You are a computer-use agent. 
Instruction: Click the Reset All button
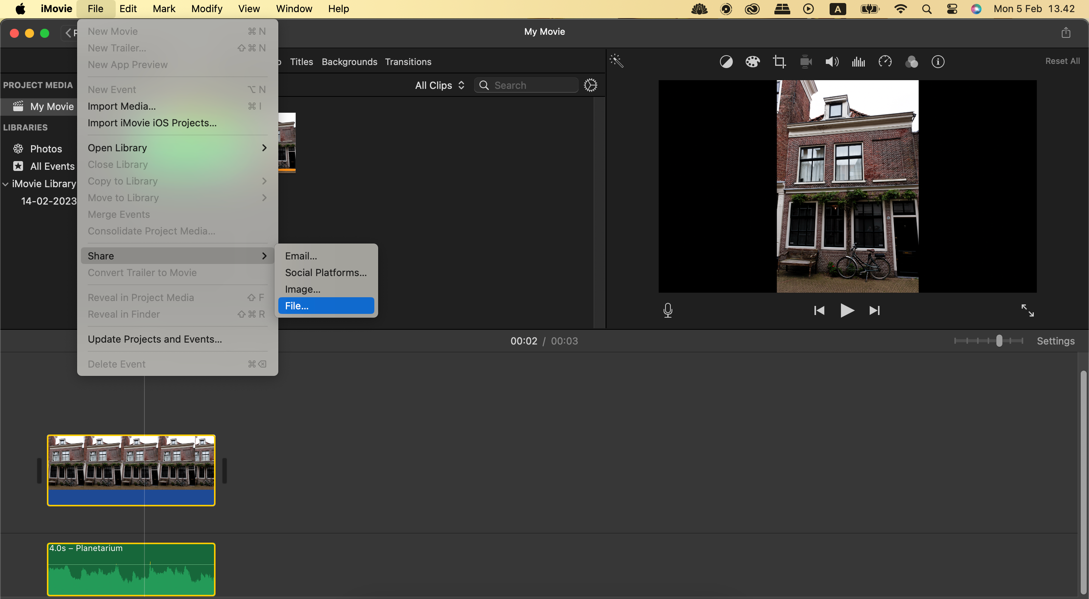click(1062, 61)
